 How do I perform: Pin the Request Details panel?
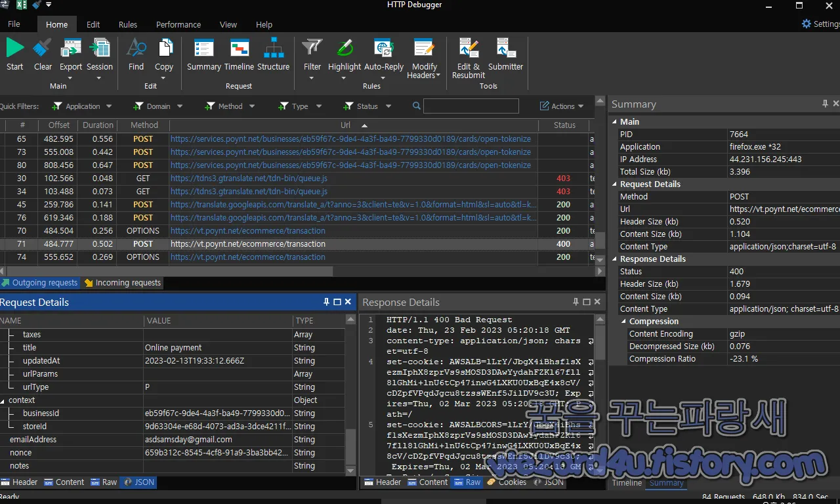tap(325, 302)
